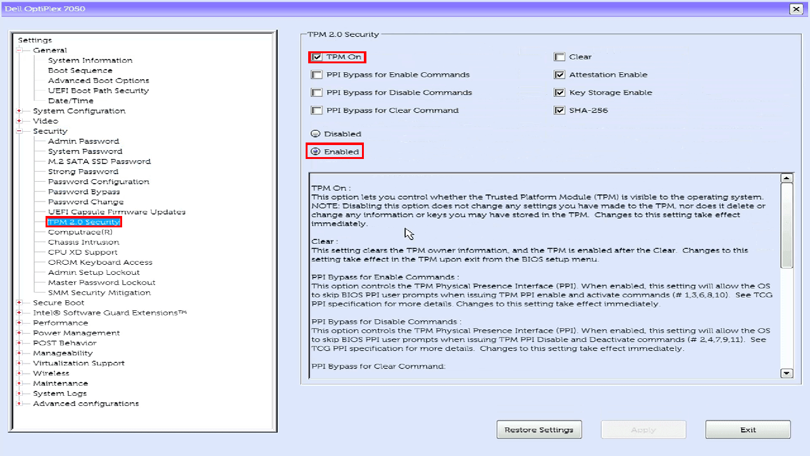Open SMM Security Mitigation settings
The height and width of the screenshot is (456, 810).
[x=99, y=293]
